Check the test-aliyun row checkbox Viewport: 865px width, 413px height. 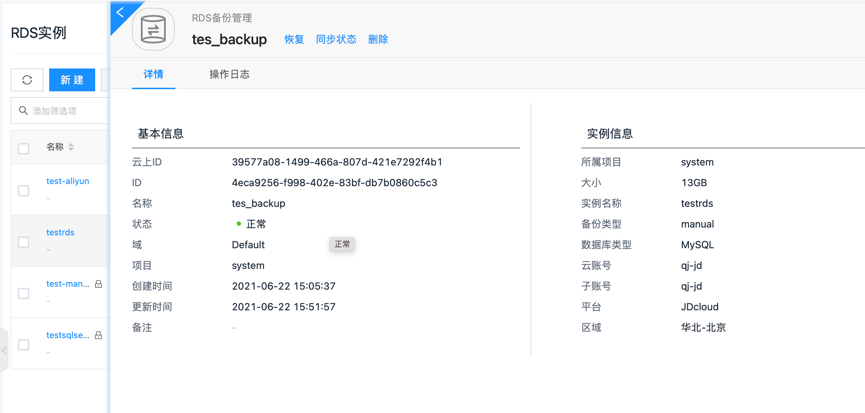24,190
